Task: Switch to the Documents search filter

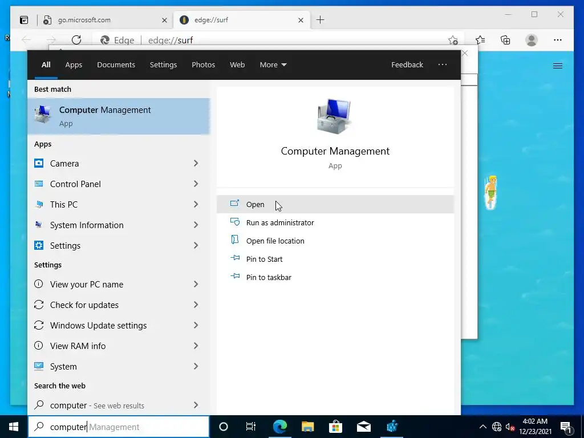Action: [x=116, y=64]
